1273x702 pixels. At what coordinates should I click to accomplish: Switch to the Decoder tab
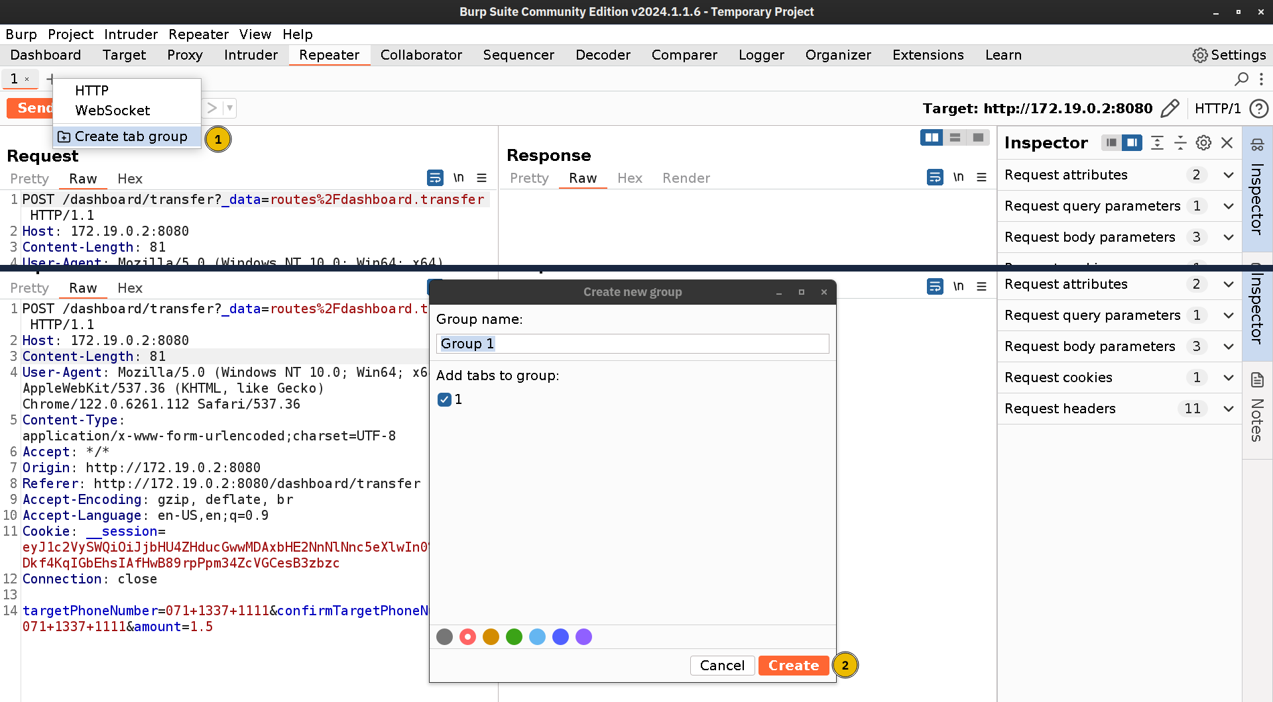pyautogui.click(x=603, y=55)
